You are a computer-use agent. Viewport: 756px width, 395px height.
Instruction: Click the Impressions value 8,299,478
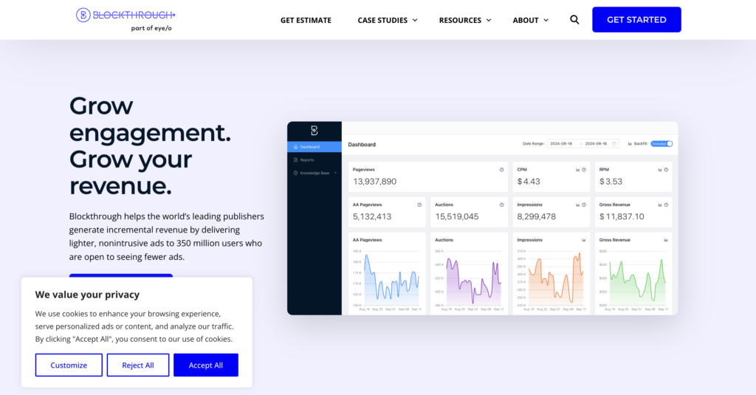[537, 217]
